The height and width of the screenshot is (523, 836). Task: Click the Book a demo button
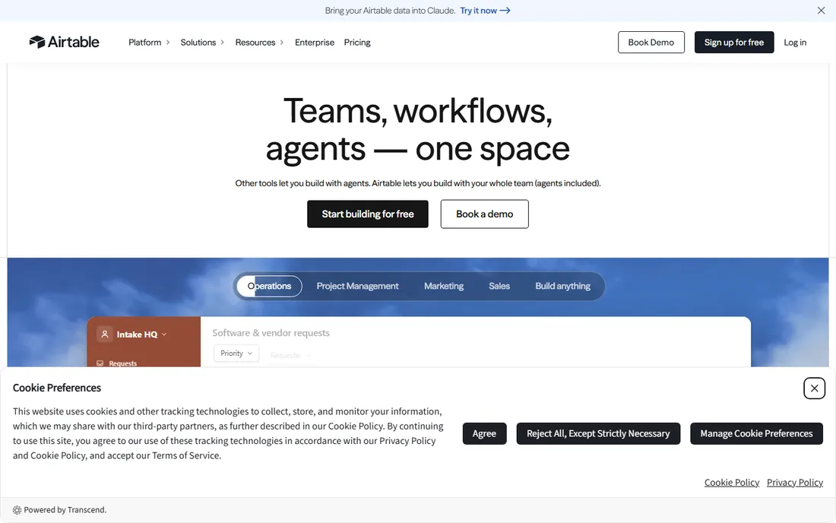pyautogui.click(x=484, y=214)
